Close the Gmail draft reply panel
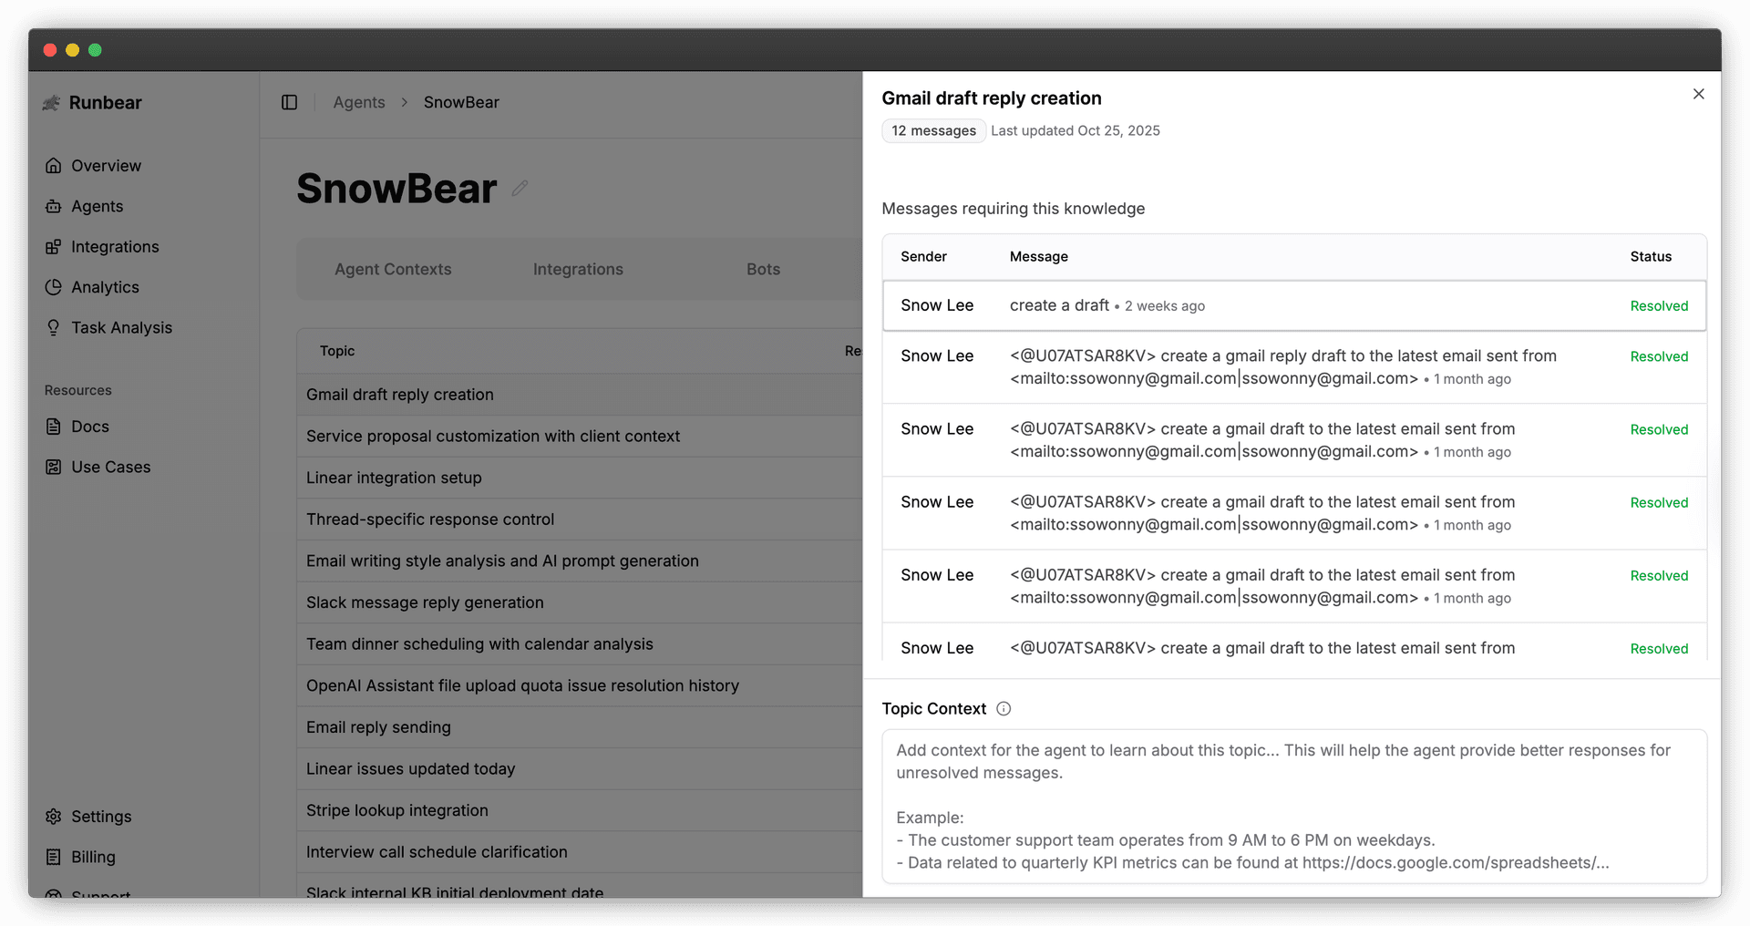This screenshot has height=926, width=1750. (x=1698, y=95)
